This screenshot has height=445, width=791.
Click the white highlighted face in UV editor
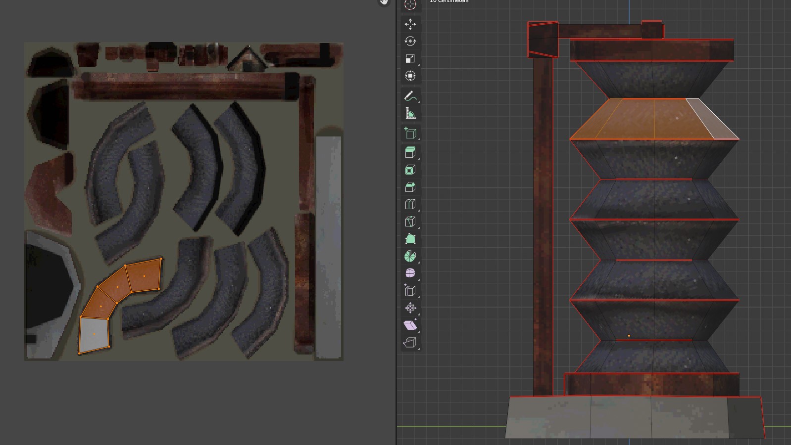[94, 335]
